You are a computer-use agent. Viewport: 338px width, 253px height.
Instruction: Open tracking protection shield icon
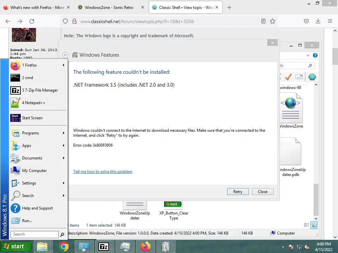(x=65, y=21)
